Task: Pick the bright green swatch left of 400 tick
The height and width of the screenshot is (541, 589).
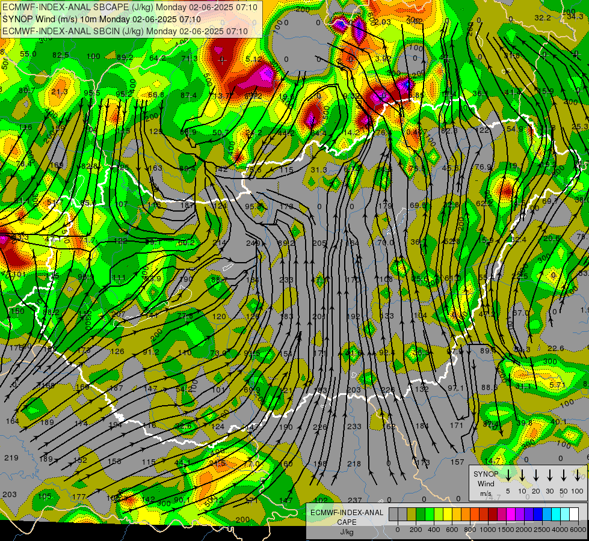Action: point(430,514)
